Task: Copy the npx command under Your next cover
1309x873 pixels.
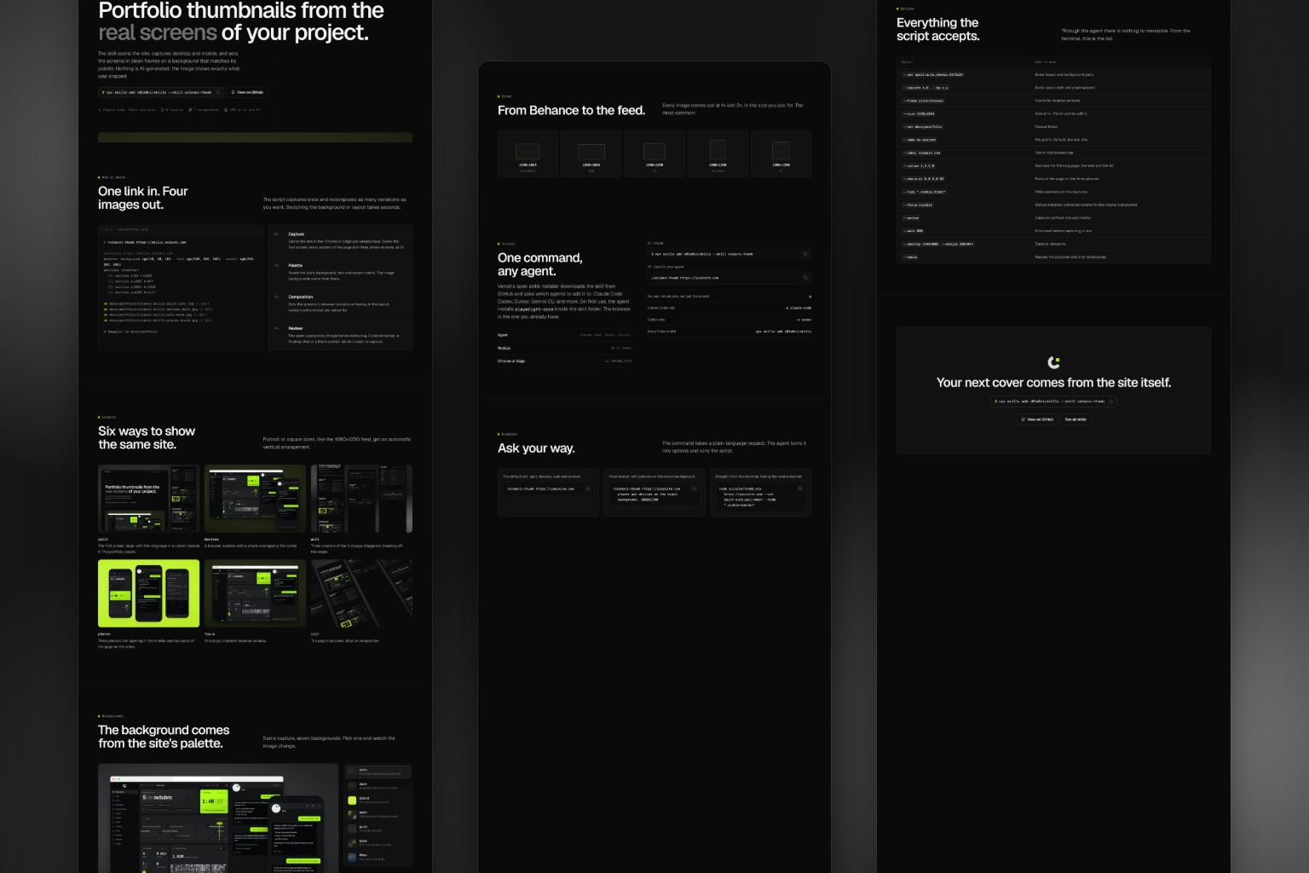Action: click(1110, 402)
